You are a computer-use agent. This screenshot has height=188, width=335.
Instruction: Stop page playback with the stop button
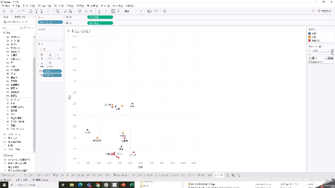pyautogui.click(x=313, y=58)
